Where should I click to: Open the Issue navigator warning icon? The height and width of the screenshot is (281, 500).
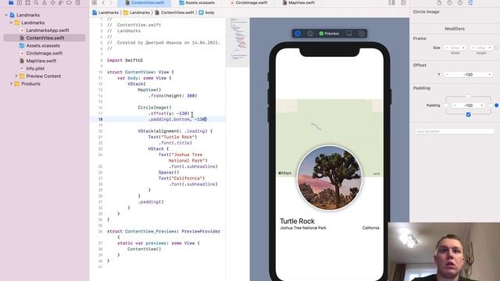click(x=45, y=2)
